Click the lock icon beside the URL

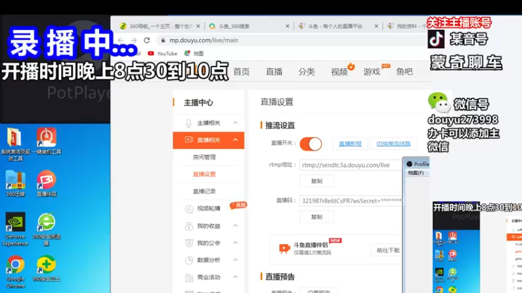[162, 40]
